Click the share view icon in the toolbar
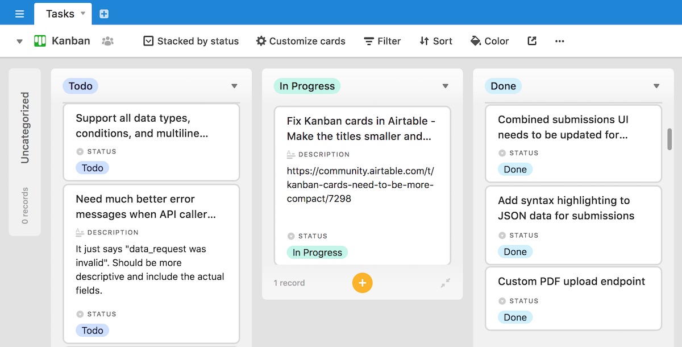682x347 pixels. point(531,41)
